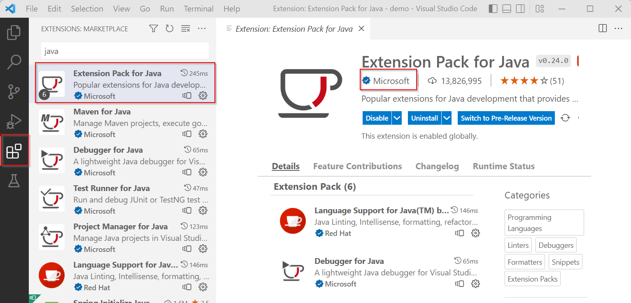631x303 pixels.
Task: Open the Search view in activity bar
Action: click(14, 62)
